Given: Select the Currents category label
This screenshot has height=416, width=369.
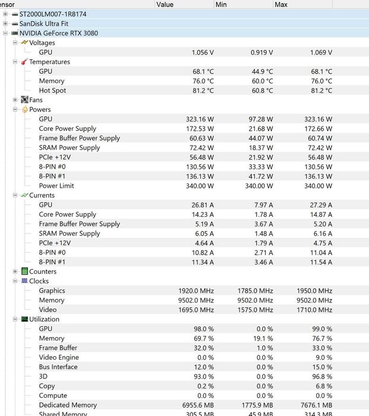Looking at the screenshot, I should click(x=42, y=196).
